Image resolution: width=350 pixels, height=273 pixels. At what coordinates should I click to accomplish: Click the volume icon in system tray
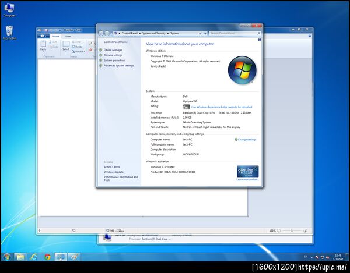(327, 257)
